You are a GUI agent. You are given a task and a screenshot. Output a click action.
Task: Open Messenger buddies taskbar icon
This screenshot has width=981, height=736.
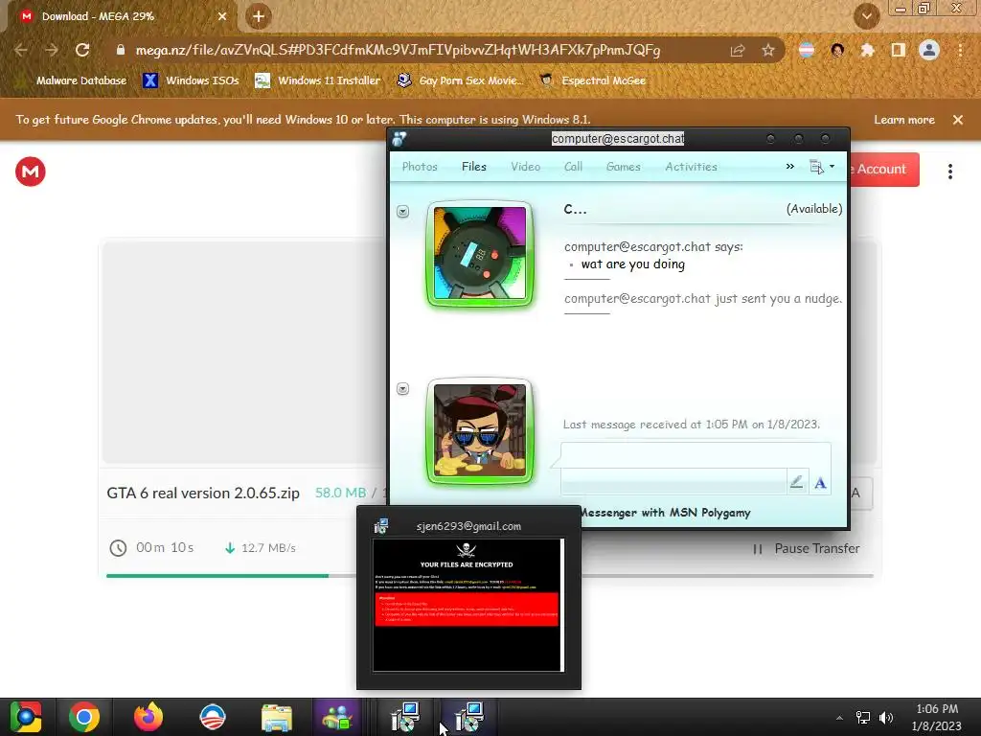pos(338,717)
